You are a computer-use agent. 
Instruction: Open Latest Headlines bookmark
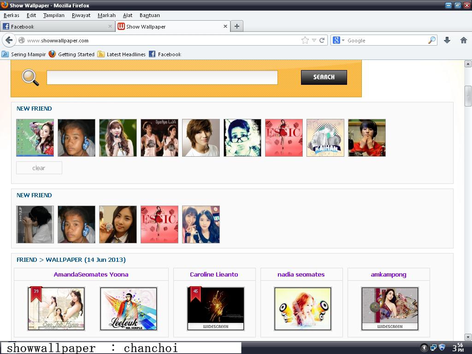pyautogui.click(x=125, y=54)
